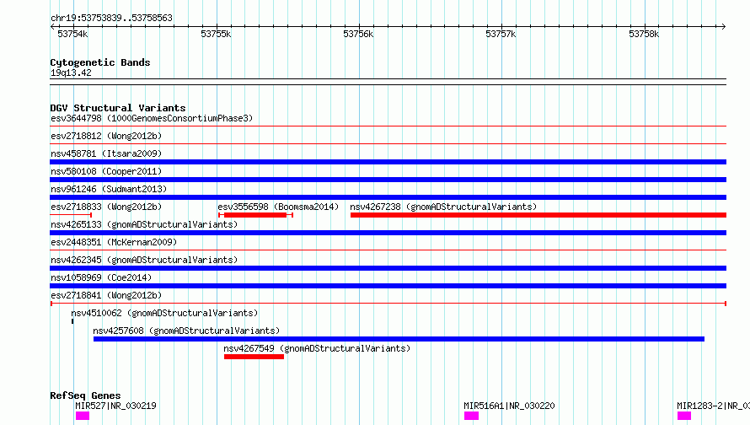Viewport: 750px width, 425px height.
Task: Click the esv2718812 (Wong2012b) label
Action: tap(106, 136)
